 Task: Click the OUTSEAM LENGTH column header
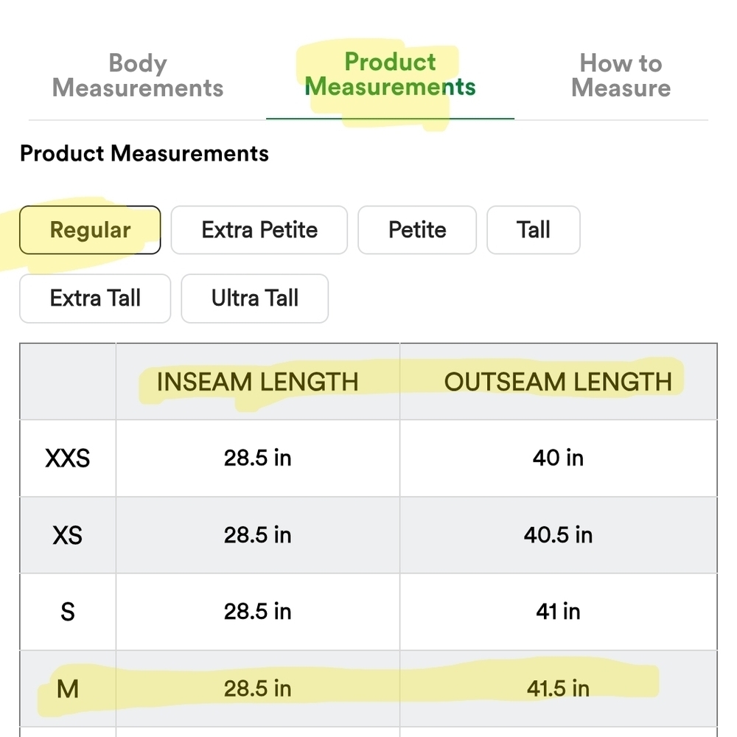558,382
